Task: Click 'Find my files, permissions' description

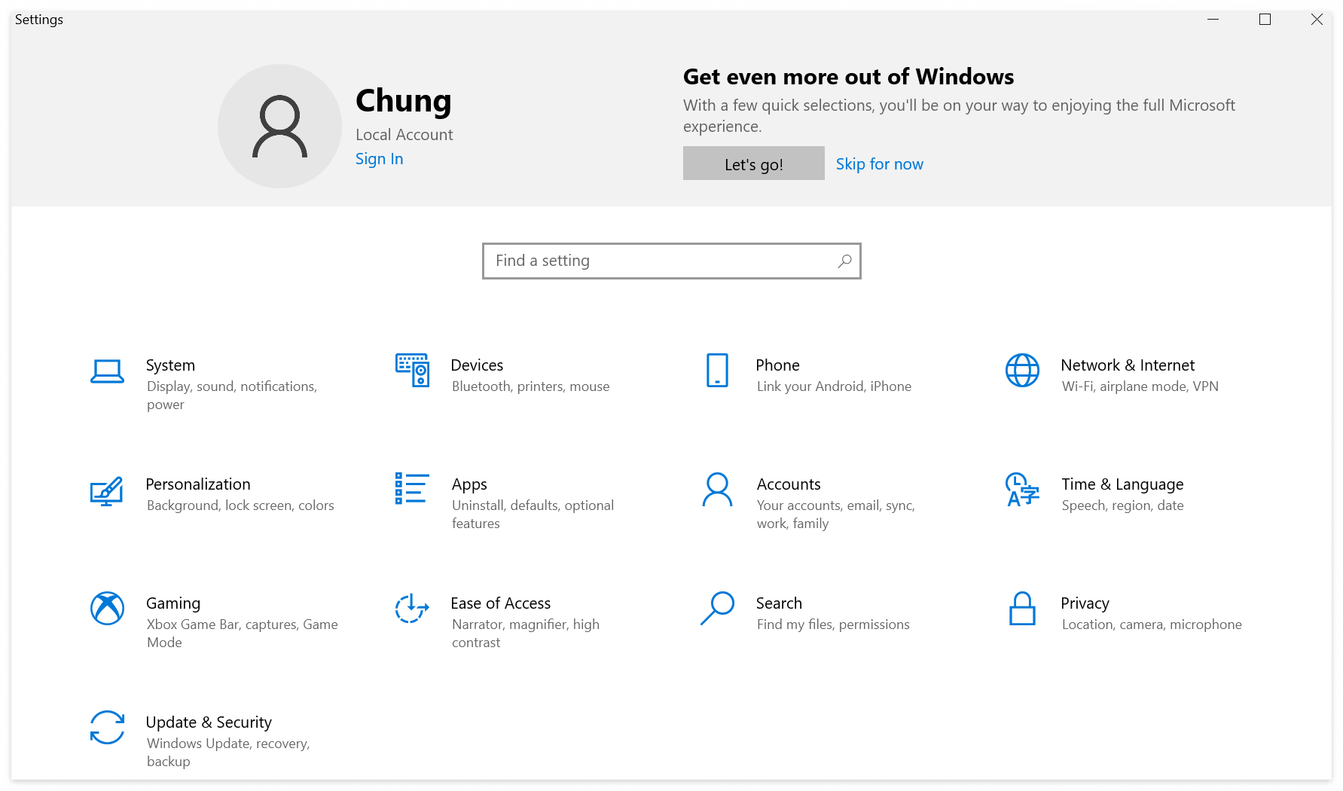Action: pyautogui.click(x=833, y=625)
